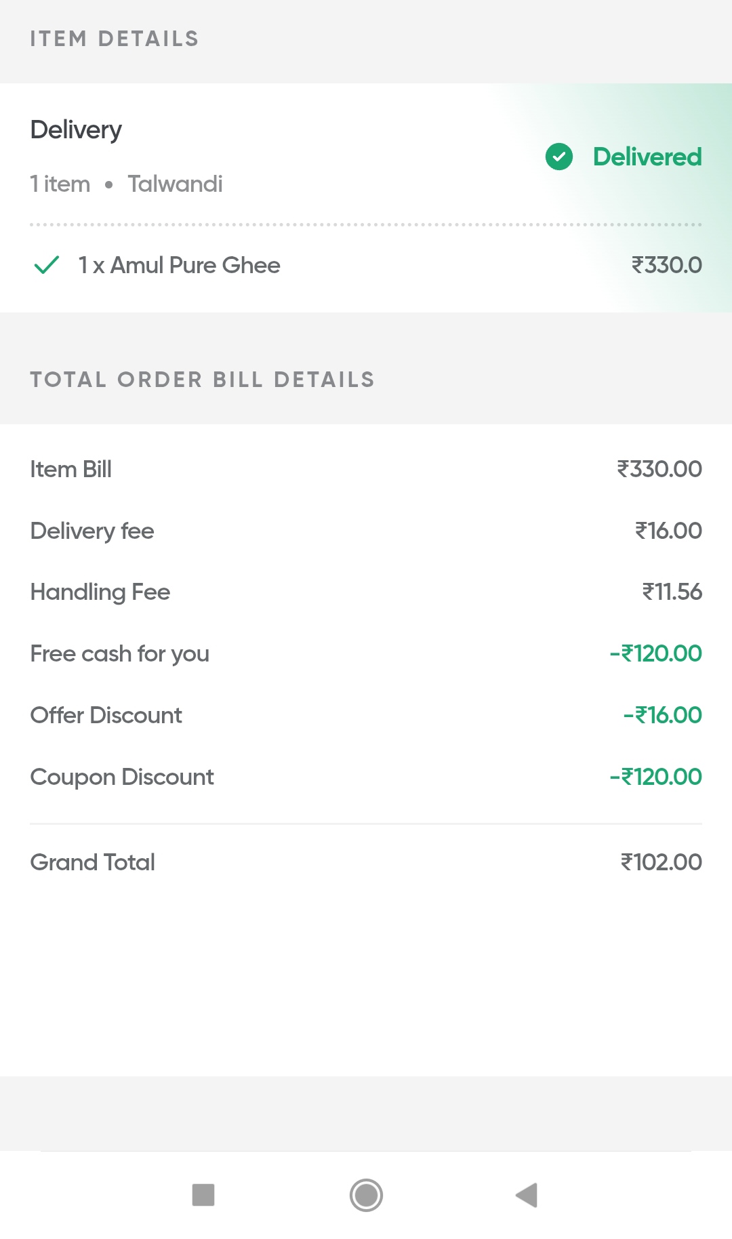Tap the Delivered status text

point(647,157)
